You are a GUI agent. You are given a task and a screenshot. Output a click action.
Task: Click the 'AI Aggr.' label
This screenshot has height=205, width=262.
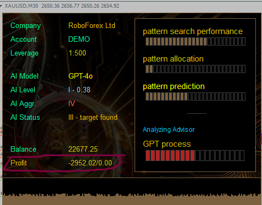point(23,104)
